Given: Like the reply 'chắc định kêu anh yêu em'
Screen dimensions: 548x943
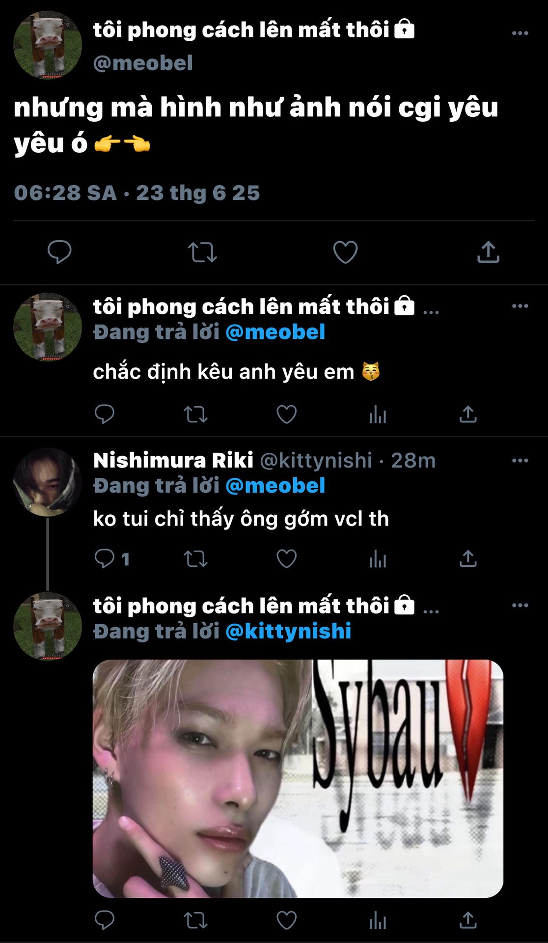Looking at the screenshot, I should pyautogui.click(x=286, y=415).
